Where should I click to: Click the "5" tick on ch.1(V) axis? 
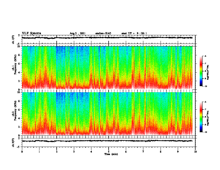click(x=19, y=35)
